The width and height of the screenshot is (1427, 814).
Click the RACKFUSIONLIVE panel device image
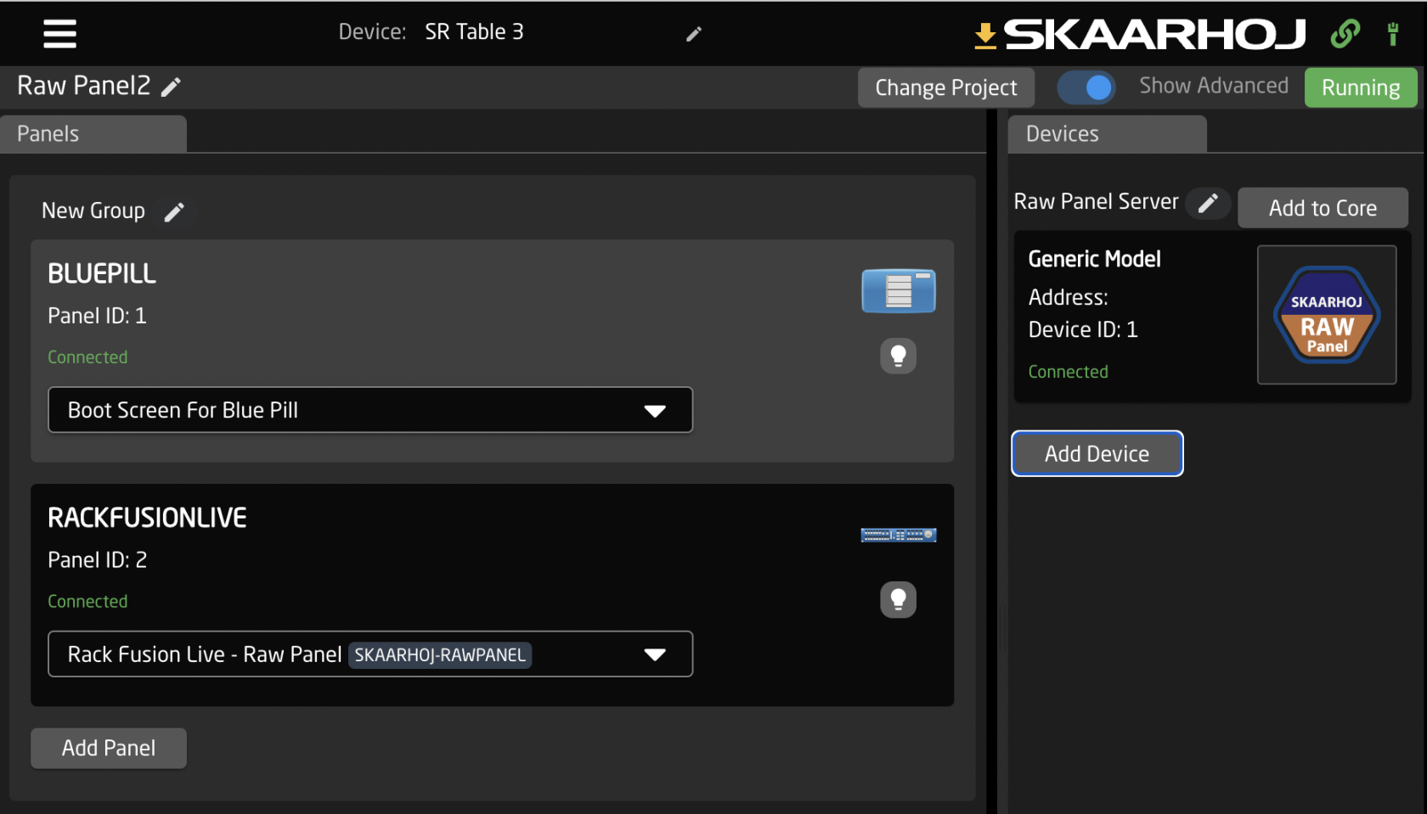(x=899, y=535)
